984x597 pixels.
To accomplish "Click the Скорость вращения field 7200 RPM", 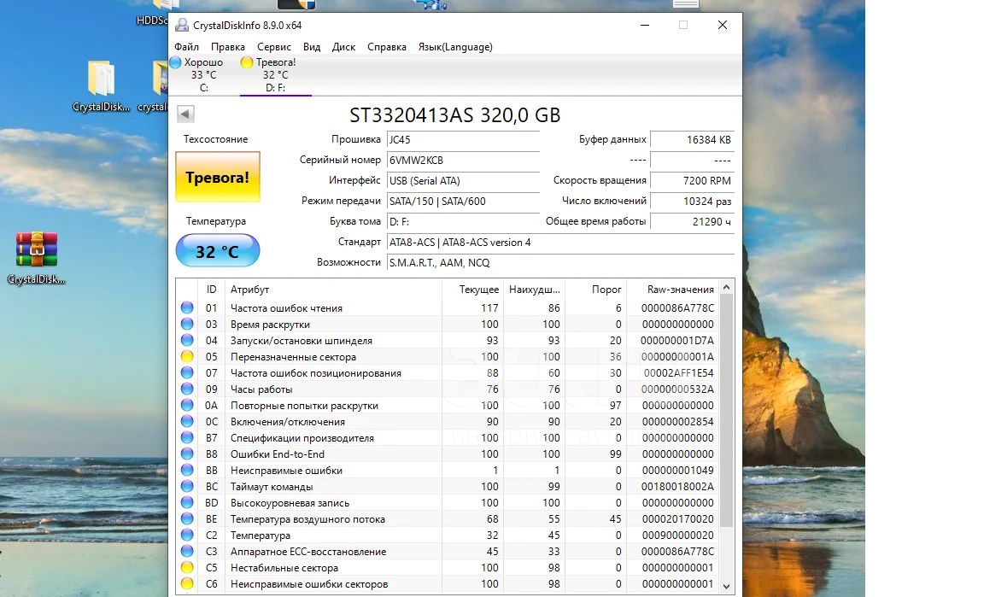I will tap(692, 181).
